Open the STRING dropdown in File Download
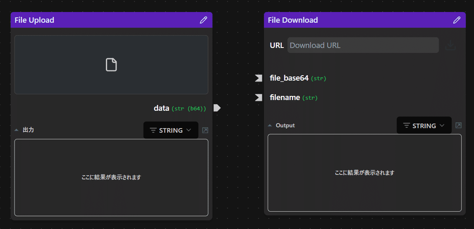Screen dimensions: 474x229 [424, 125]
